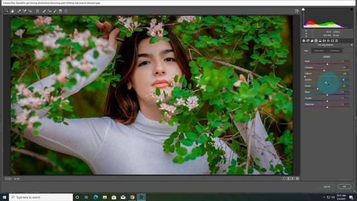Cycle before/after view Y button
This screenshot has height=201, width=357.
point(283,179)
